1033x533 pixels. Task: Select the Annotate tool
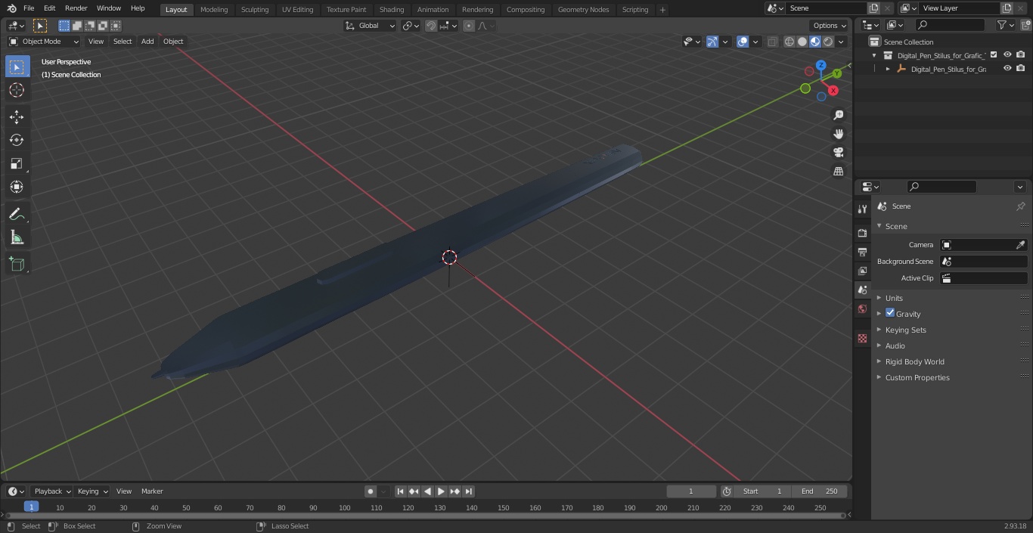tap(17, 214)
